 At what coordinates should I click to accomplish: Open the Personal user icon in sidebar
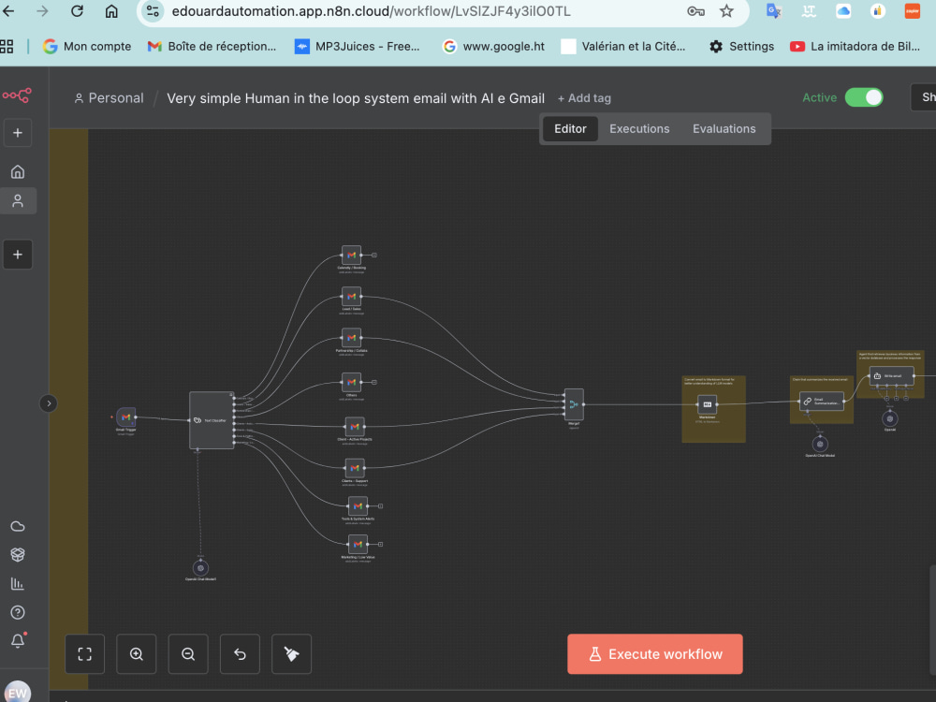coord(17,201)
